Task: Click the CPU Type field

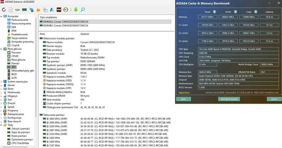Action: (238, 49)
